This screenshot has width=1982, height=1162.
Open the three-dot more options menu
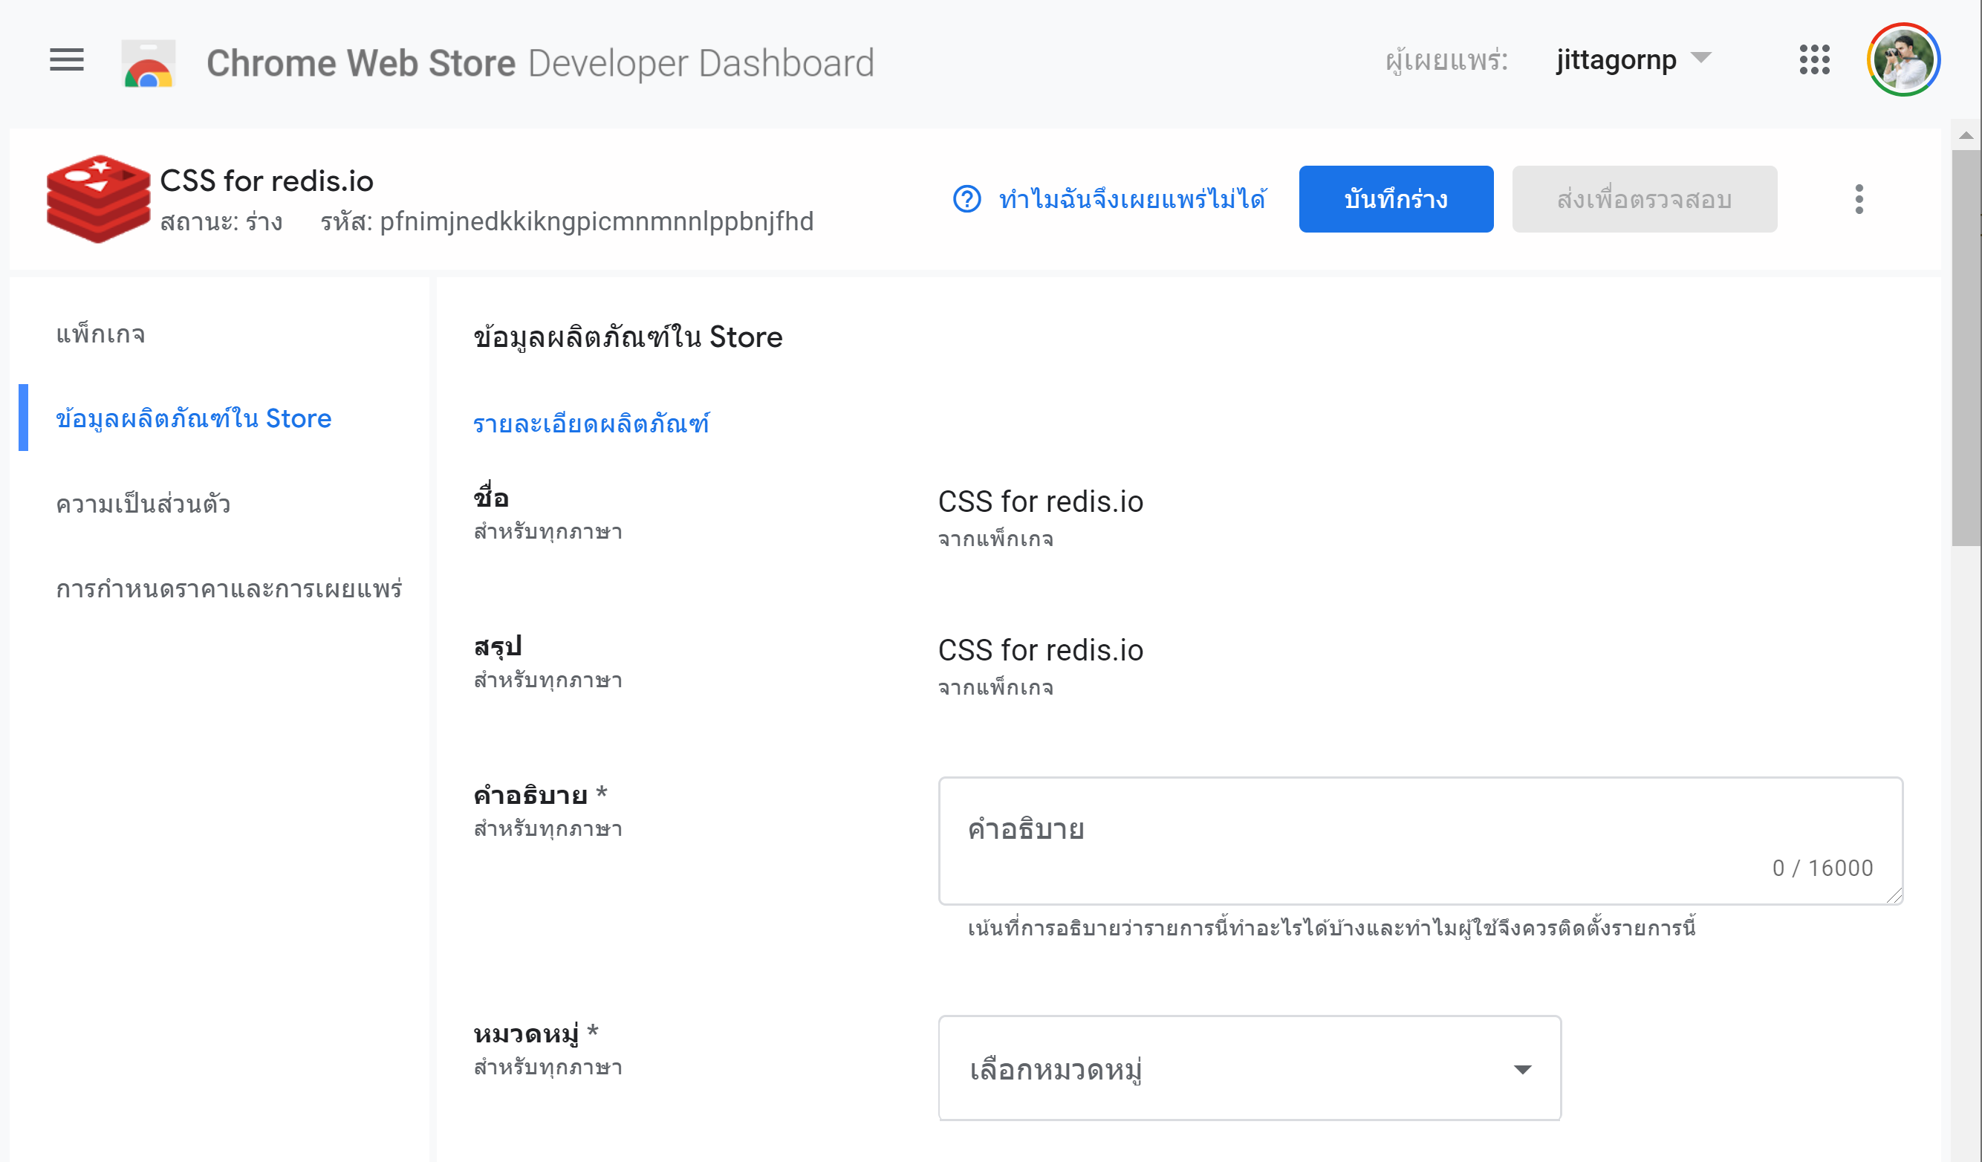coord(1859,199)
